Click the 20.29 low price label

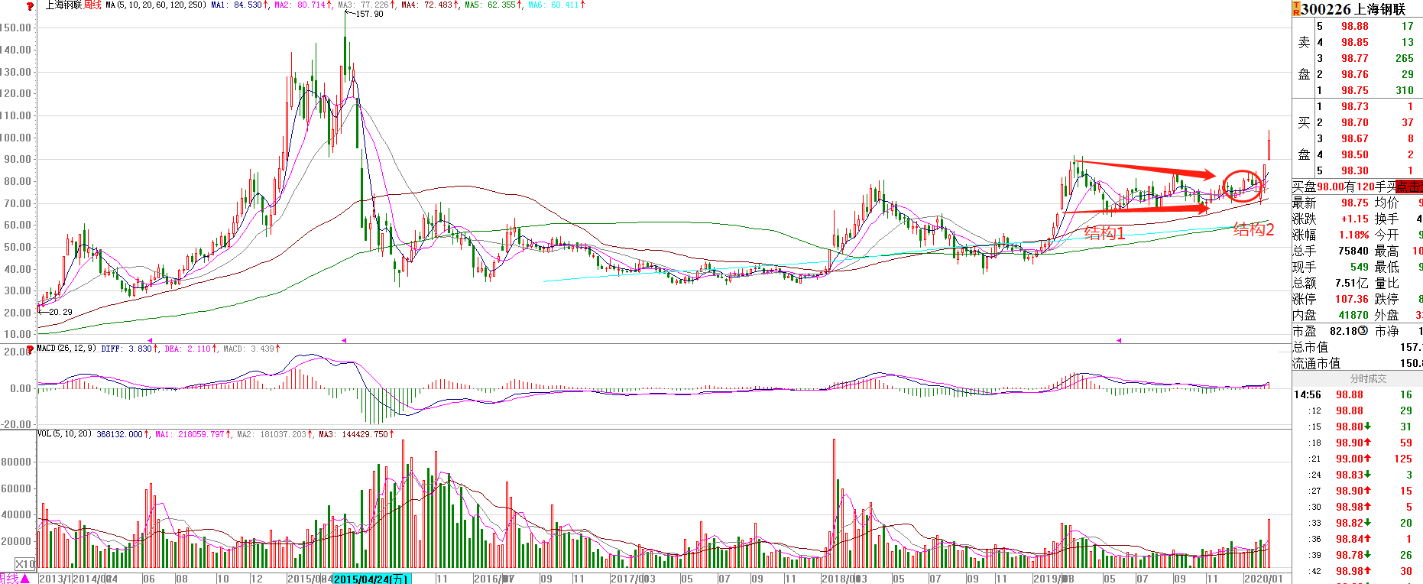60,312
